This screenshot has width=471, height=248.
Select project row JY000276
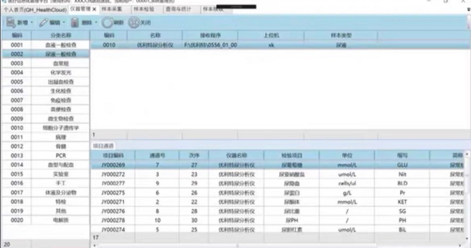(278, 211)
